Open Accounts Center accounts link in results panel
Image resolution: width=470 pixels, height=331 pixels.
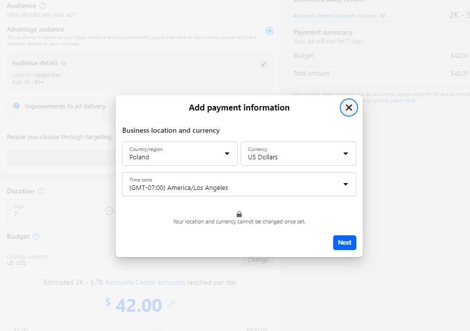pyautogui.click(x=325, y=16)
